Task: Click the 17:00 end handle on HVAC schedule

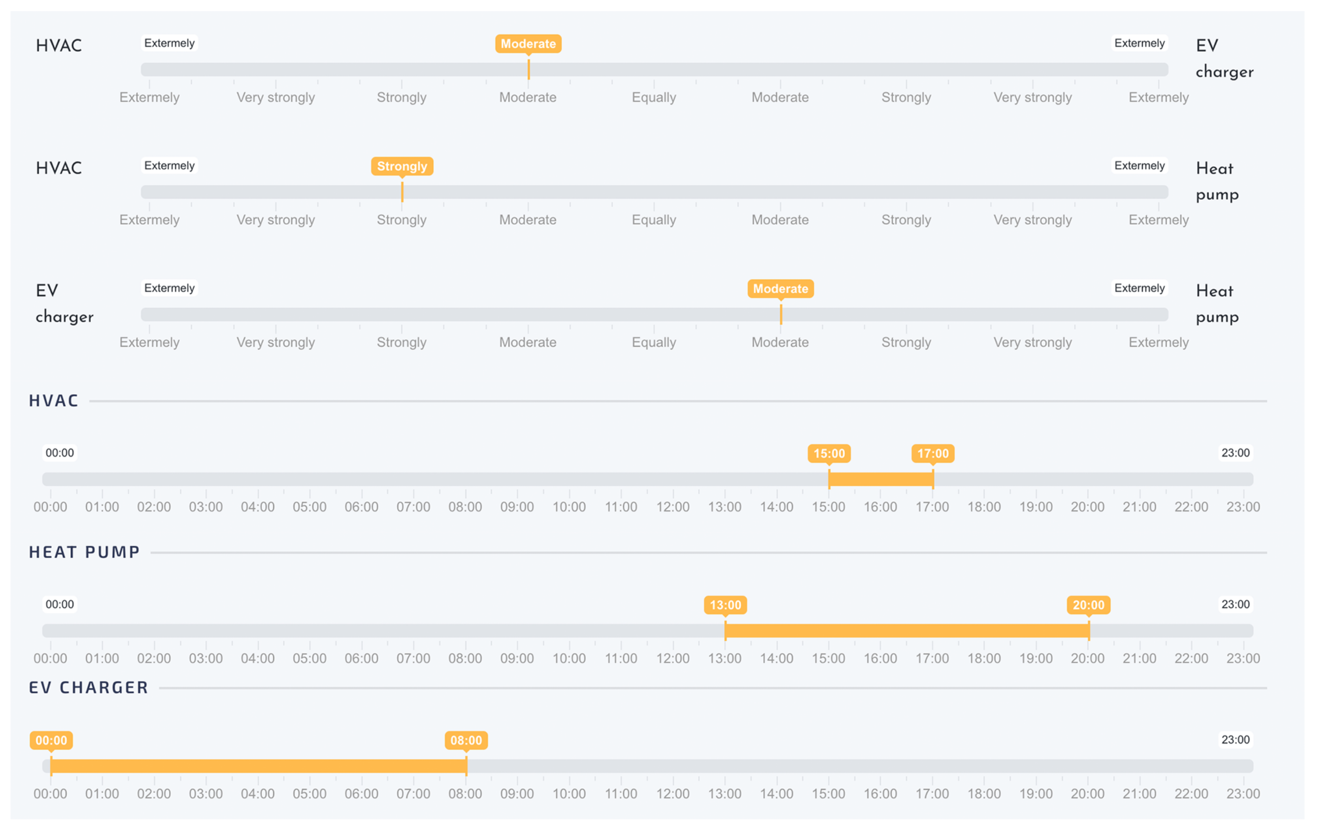Action: 933,479
